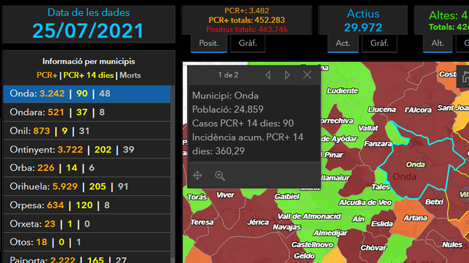Open the Posit. tab
The image size is (469, 263).
pos(209,43)
